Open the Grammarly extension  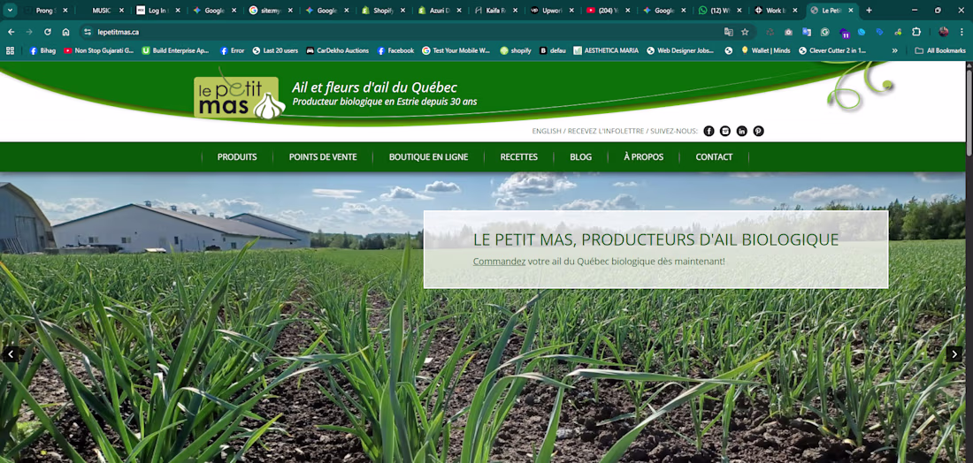(824, 32)
